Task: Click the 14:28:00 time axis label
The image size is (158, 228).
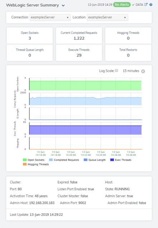Action: [131, 154]
